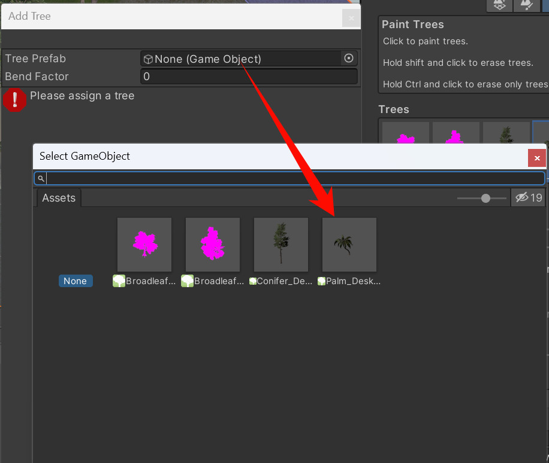Select the Conifer_De... tree thumbnail
The height and width of the screenshot is (463, 549).
pyautogui.click(x=281, y=244)
